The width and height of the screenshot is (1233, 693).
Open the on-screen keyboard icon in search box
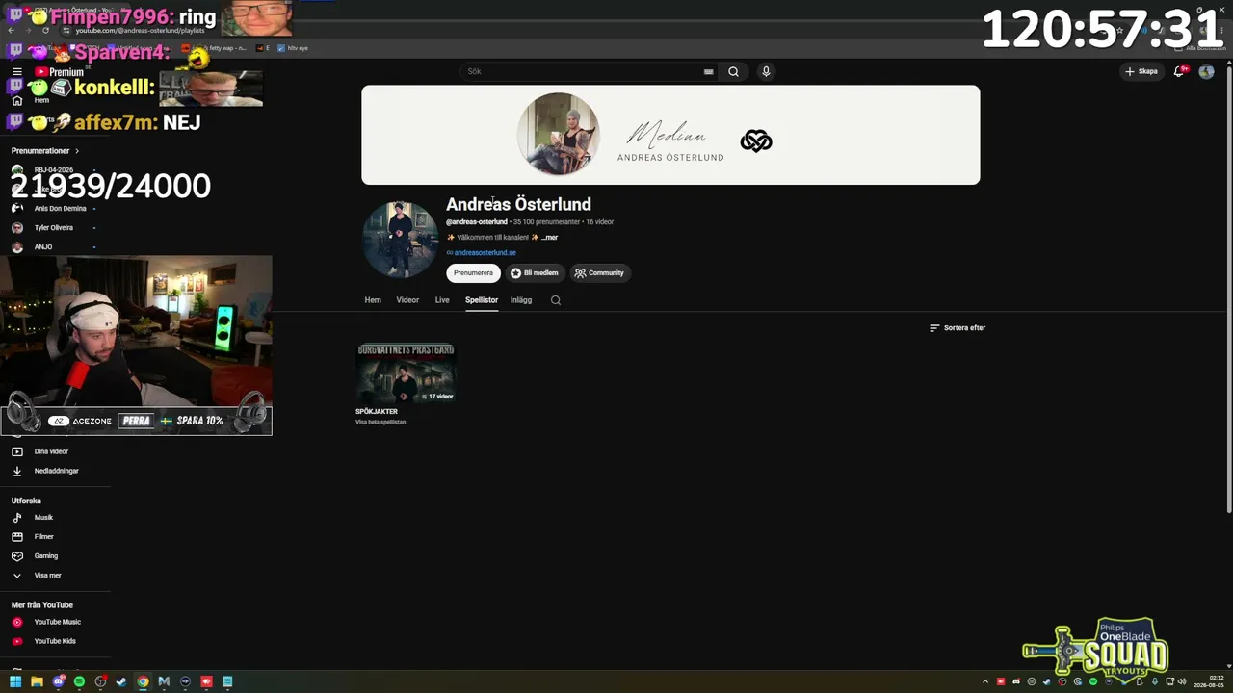[708, 71]
